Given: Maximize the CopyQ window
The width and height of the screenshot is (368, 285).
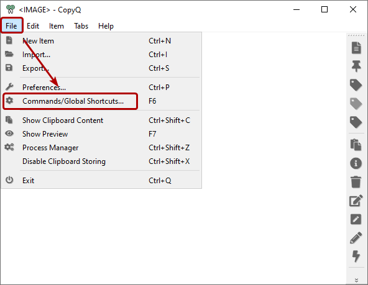Looking at the screenshot, I should [324, 9].
